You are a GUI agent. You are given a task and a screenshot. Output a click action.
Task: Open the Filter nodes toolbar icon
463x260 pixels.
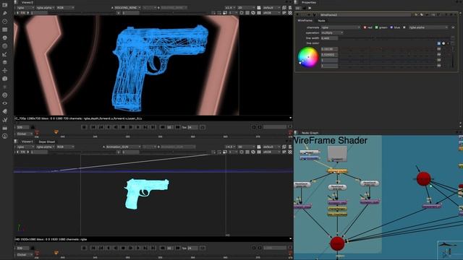[5, 46]
